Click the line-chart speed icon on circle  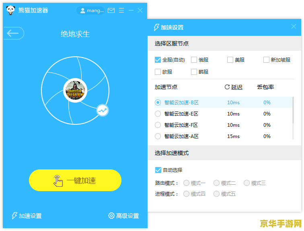(103, 111)
